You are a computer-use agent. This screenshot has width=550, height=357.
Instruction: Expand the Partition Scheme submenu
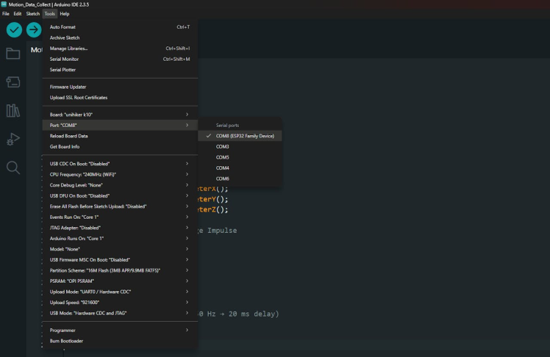point(118,270)
